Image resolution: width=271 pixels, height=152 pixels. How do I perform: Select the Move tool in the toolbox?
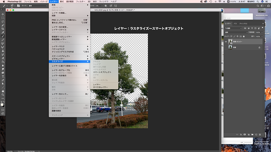click(x=3, y=14)
